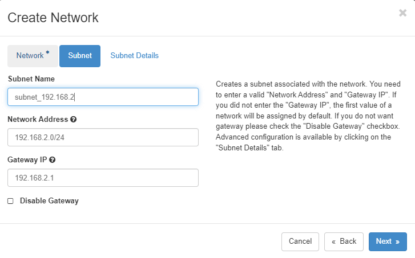Viewport: 415px width, 258px height.
Task: Enable the Disable Gateway checkbox
Action: 10,201
